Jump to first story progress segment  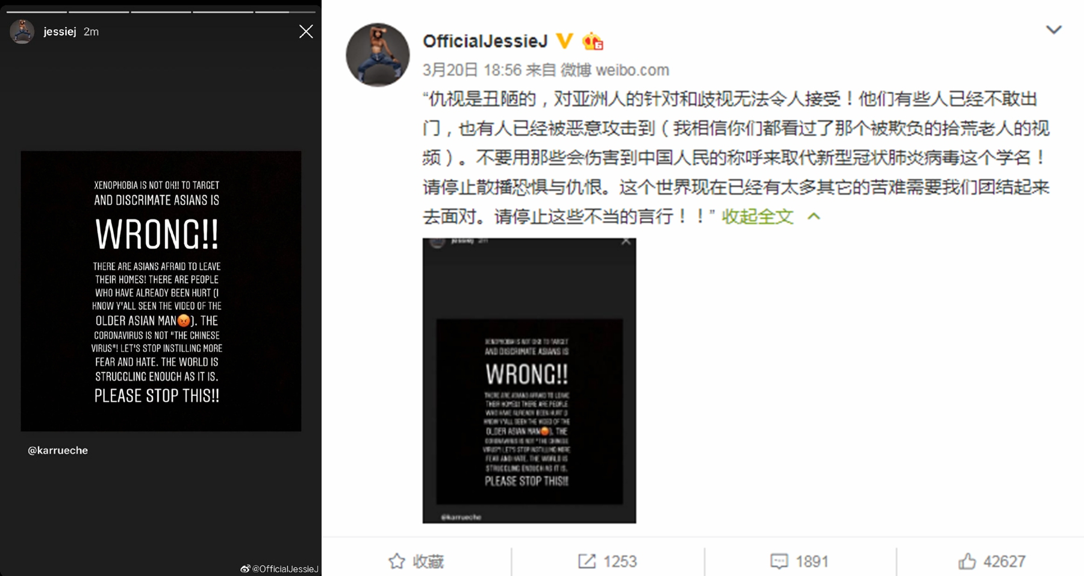37,11
